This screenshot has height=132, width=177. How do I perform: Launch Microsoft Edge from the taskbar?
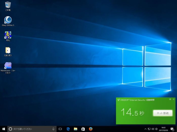[x=68, y=129]
